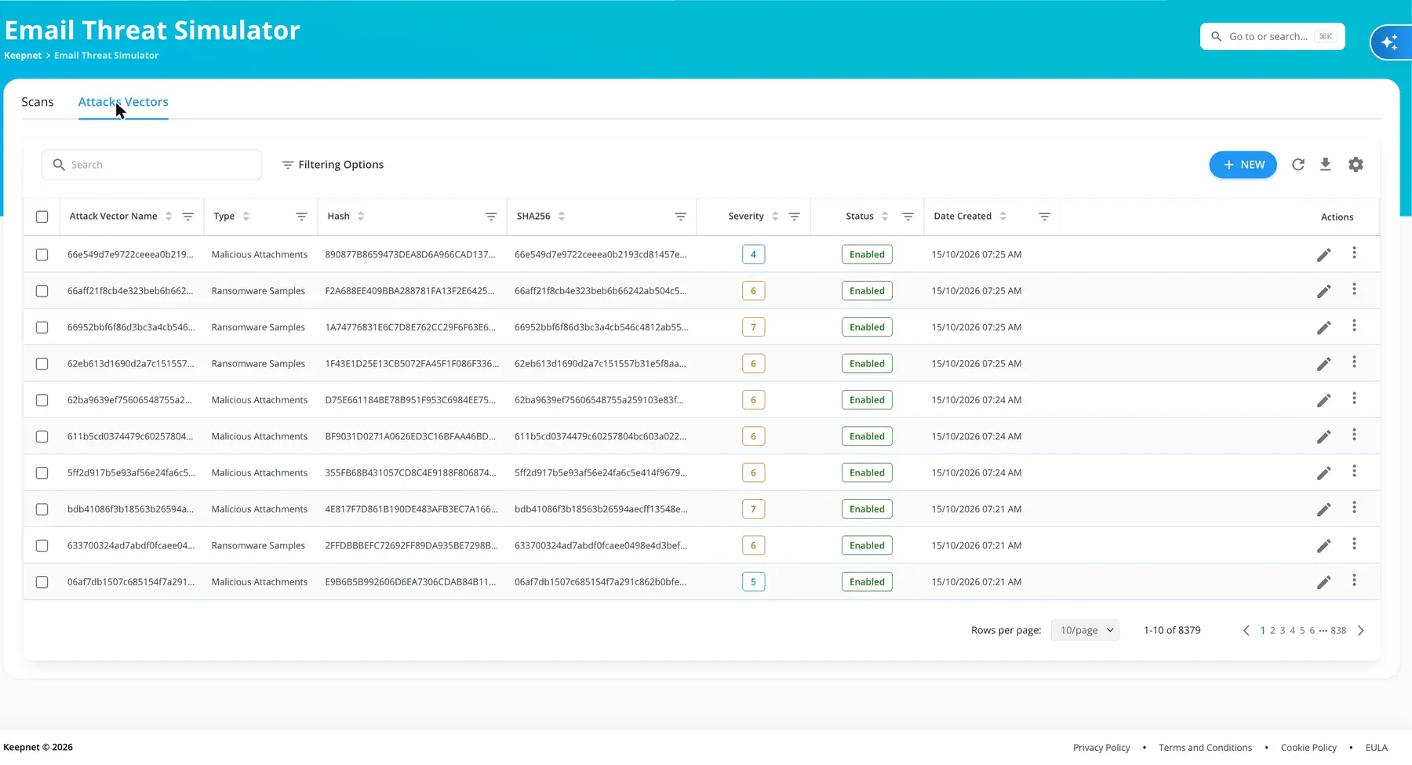Sort by the Status column arrows
The width and height of the screenshot is (1412, 765).
tap(885, 217)
